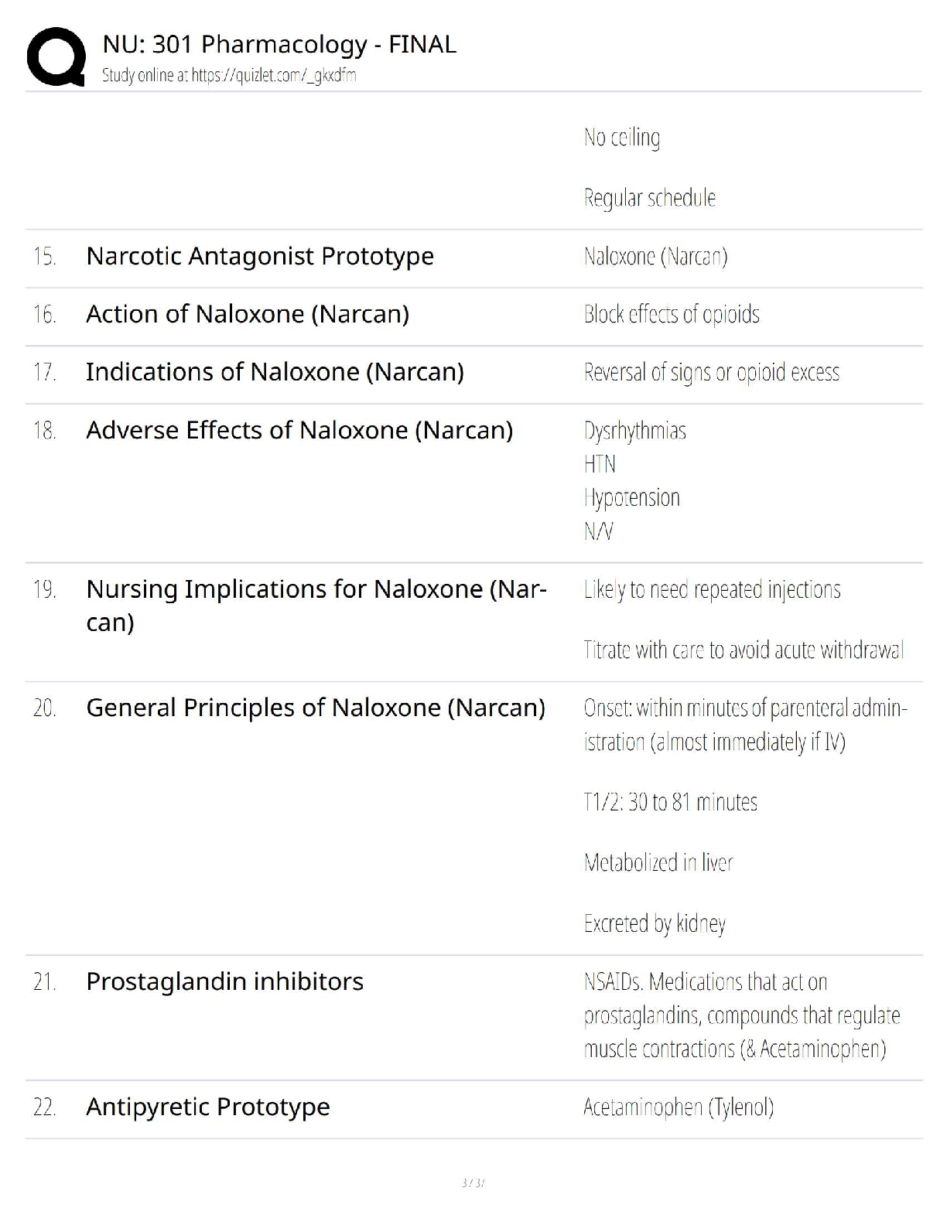Select term Indications of Naloxone (Narcan)
The height and width of the screenshot is (1225, 947).
coord(275,372)
